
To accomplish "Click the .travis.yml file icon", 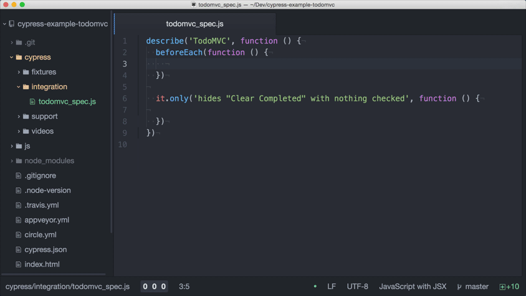I will 19,205.
